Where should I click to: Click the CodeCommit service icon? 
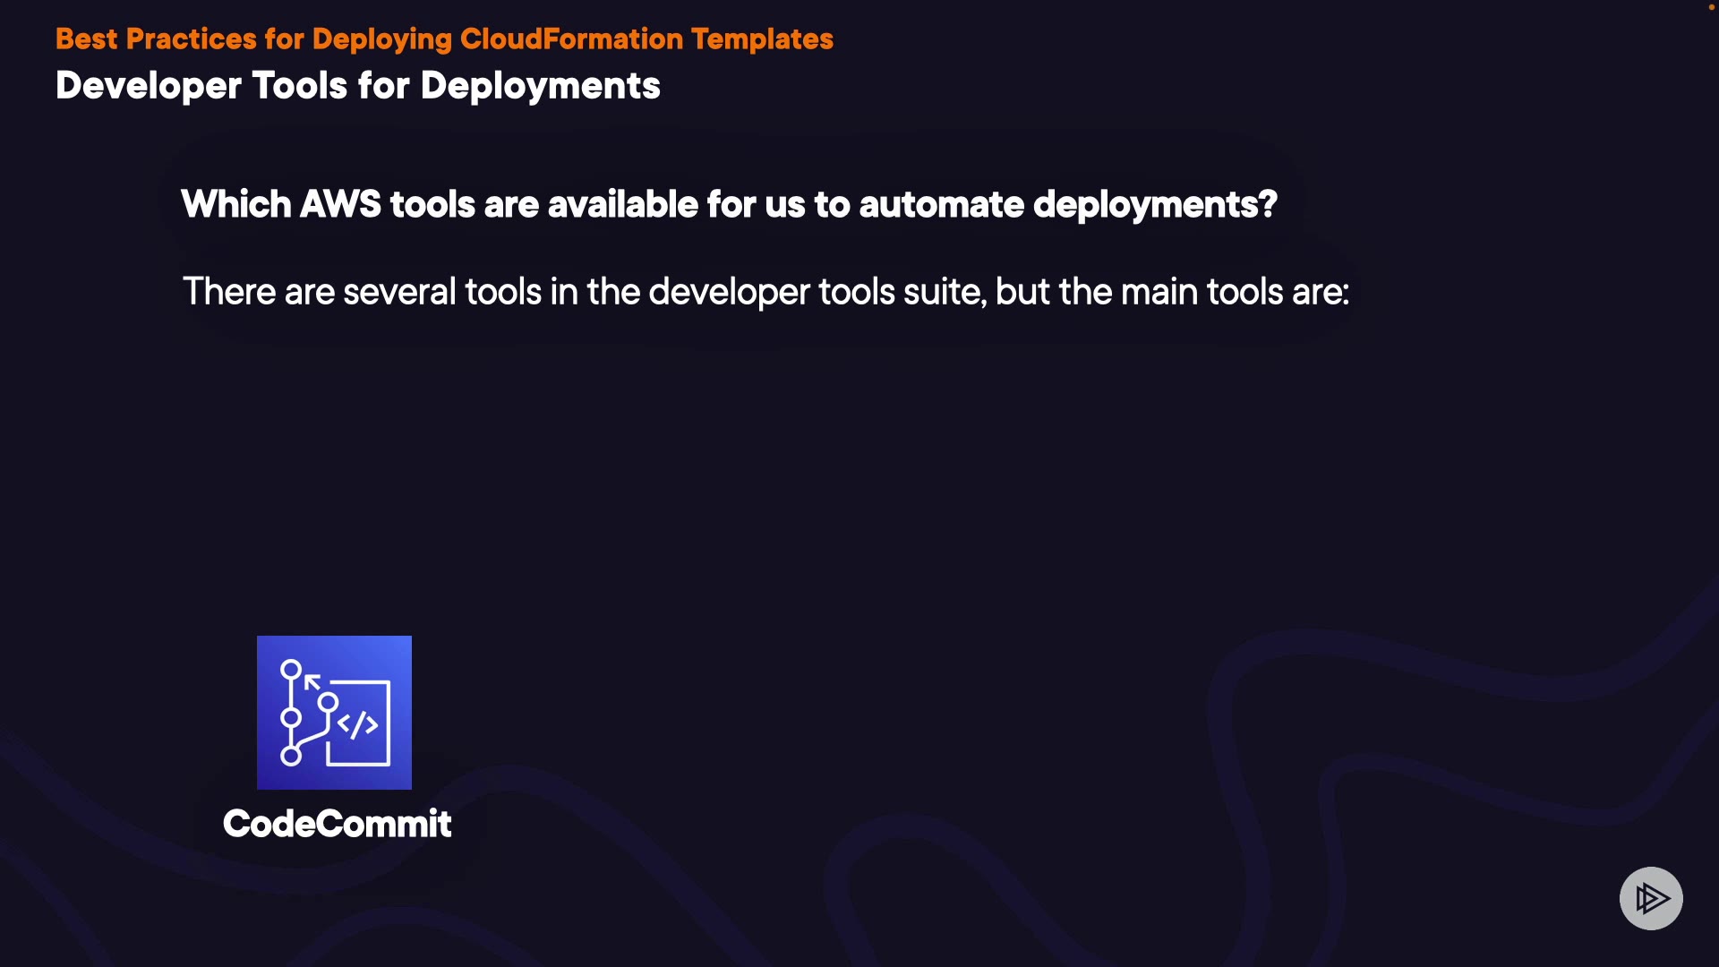tap(334, 712)
